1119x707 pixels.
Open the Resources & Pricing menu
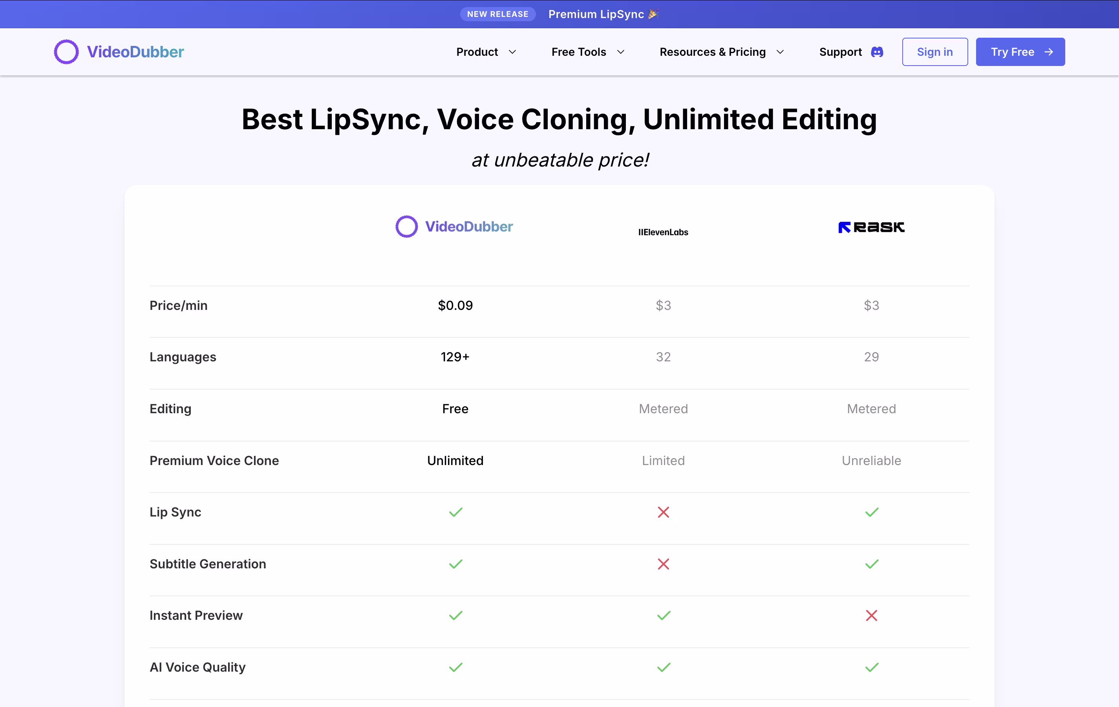click(712, 51)
